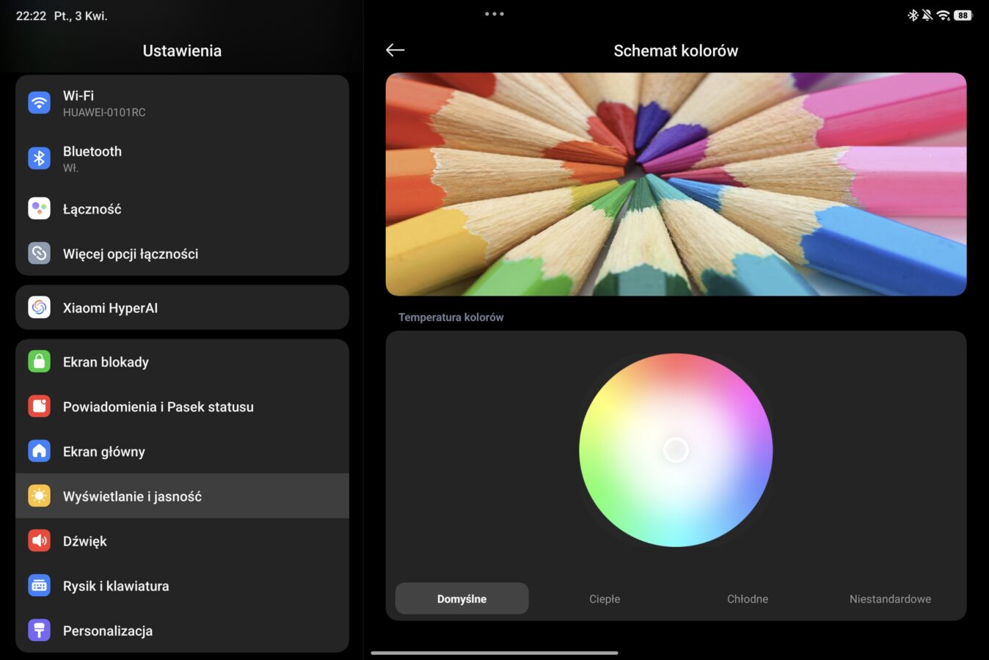
Task: Open Xiaomi HyperAI icon
Action: 39,307
